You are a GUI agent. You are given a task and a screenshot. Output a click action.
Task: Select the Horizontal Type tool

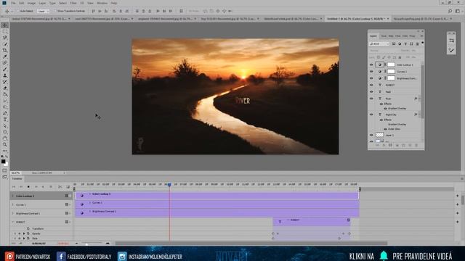tap(5, 120)
